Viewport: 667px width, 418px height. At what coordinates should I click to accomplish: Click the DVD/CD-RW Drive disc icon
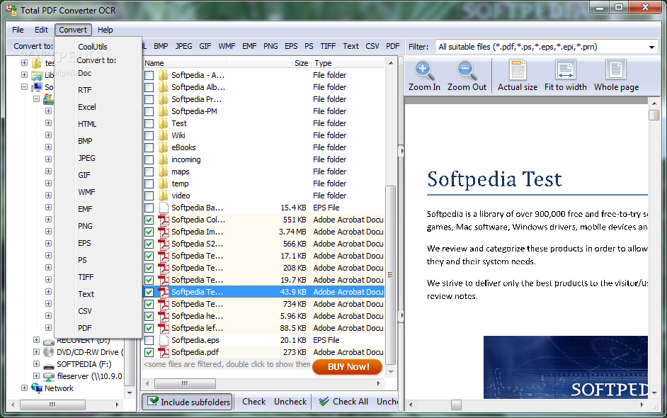49,352
